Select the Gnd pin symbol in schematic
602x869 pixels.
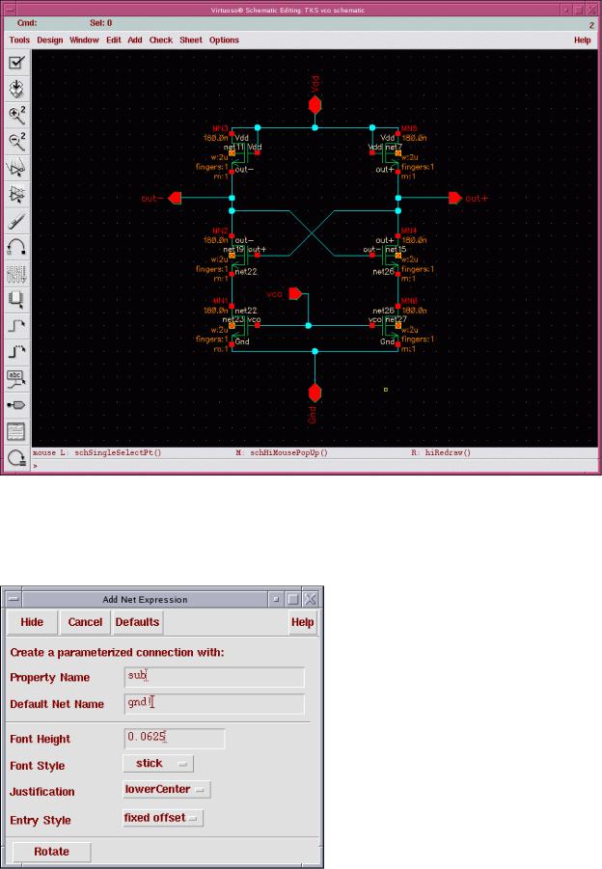point(315,393)
